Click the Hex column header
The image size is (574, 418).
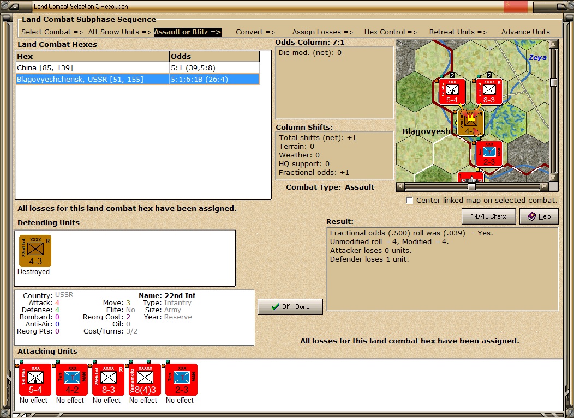[x=92, y=56]
